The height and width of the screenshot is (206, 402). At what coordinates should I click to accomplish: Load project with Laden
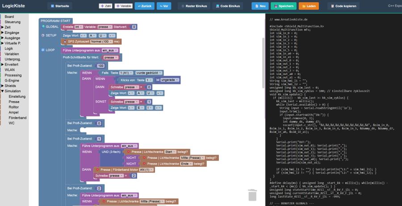[309, 6]
